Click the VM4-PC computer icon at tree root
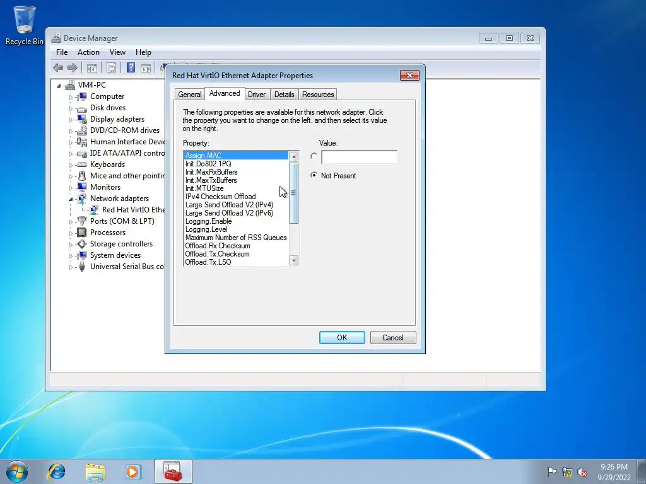This screenshot has width=646, height=484. pyautogui.click(x=70, y=85)
